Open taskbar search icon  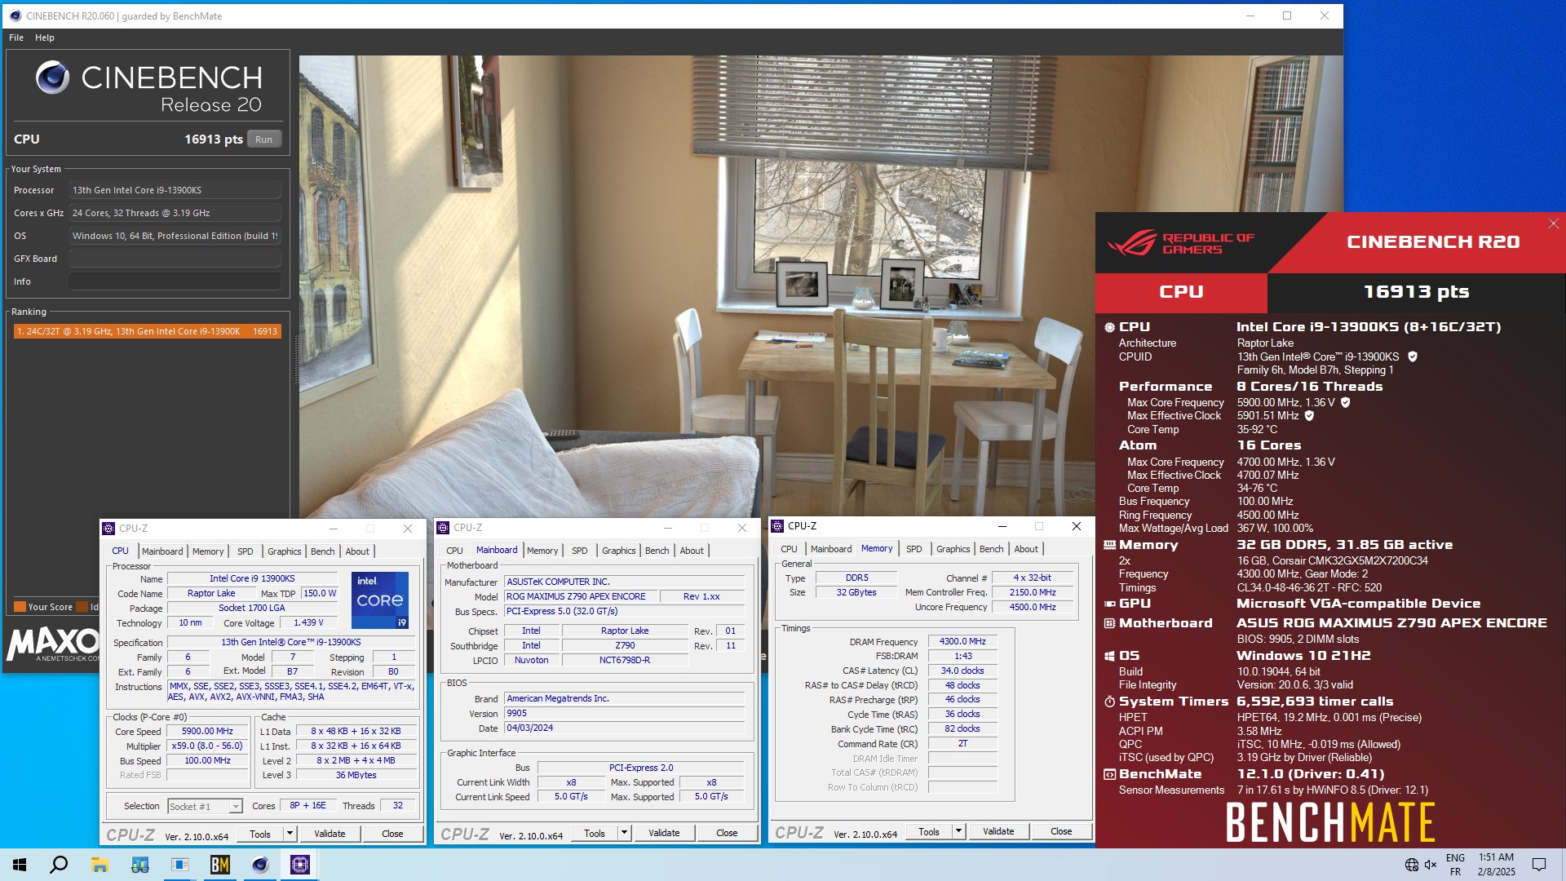[x=59, y=865]
